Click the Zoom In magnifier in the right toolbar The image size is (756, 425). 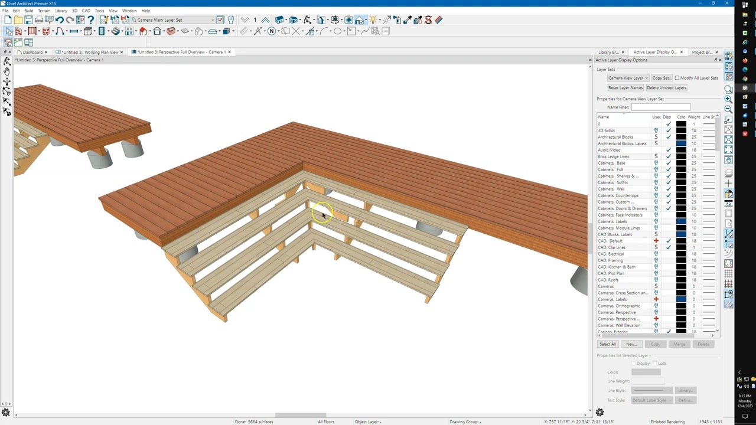(728, 99)
